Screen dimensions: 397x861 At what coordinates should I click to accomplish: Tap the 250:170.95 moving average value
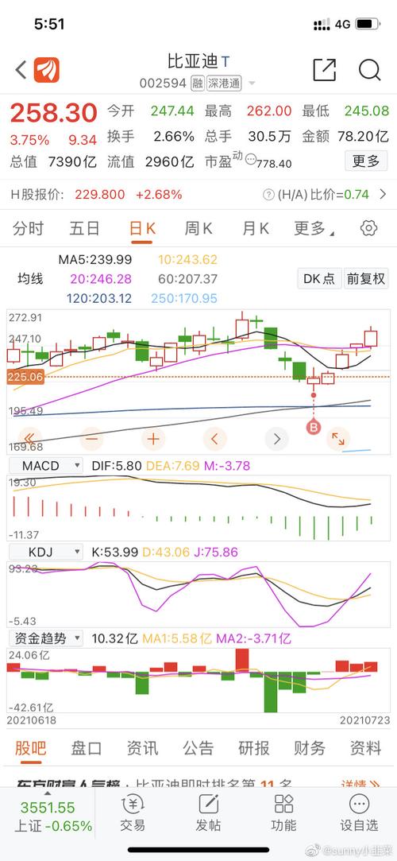184,298
